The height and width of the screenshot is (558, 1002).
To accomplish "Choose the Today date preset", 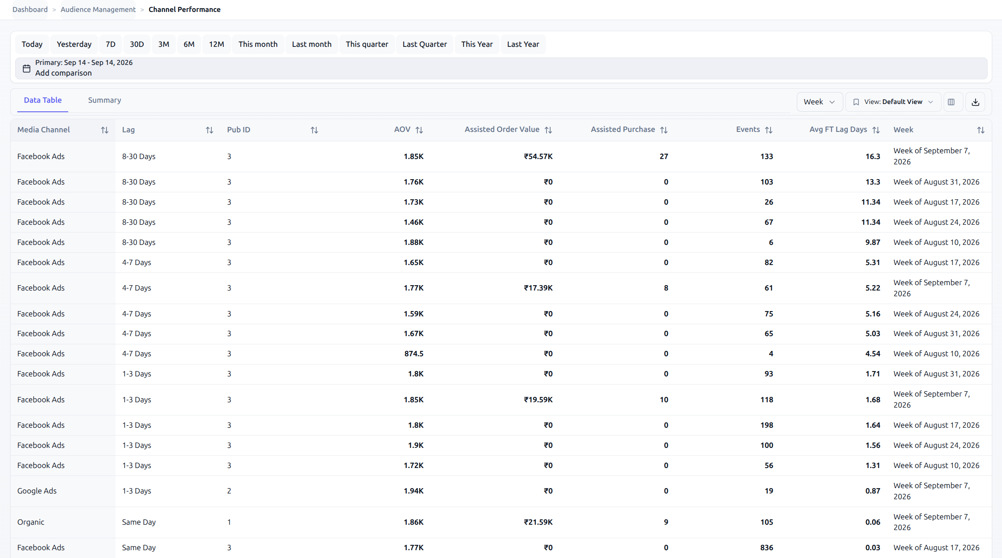I will point(32,44).
